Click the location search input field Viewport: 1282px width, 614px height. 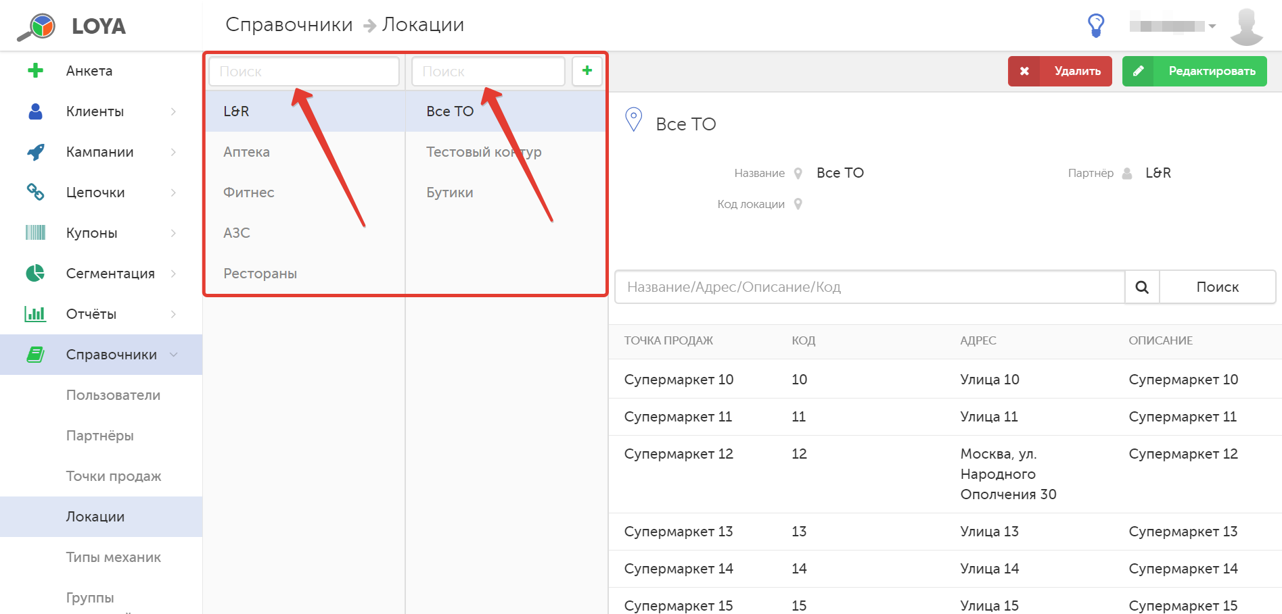pyautogui.click(x=488, y=71)
